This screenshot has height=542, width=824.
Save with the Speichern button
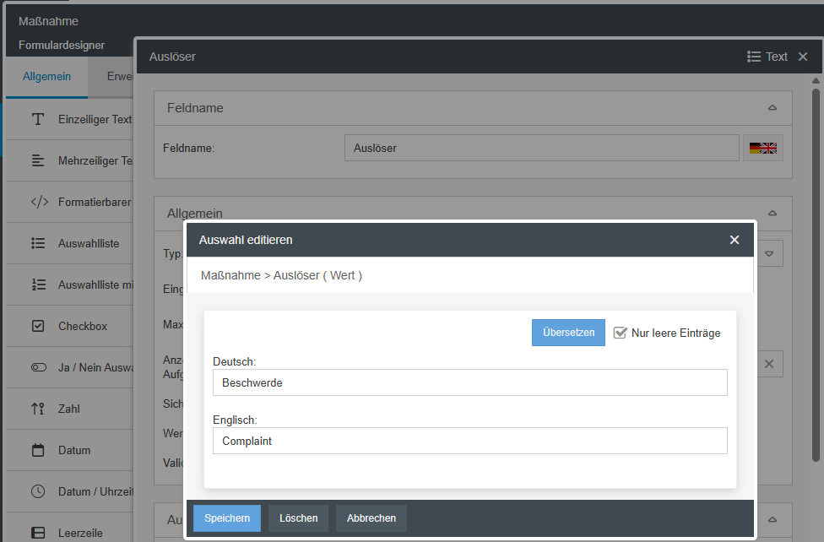click(227, 518)
